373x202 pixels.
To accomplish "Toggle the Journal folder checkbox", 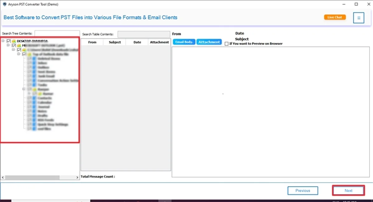I will click(x=29, y=107).
